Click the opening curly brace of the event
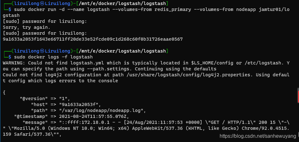299x142 pixels. [4, 93]
